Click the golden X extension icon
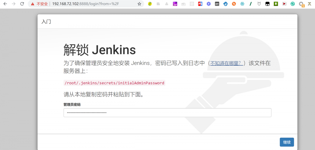The width and height of the screenshot is (315, 150). 310,4
